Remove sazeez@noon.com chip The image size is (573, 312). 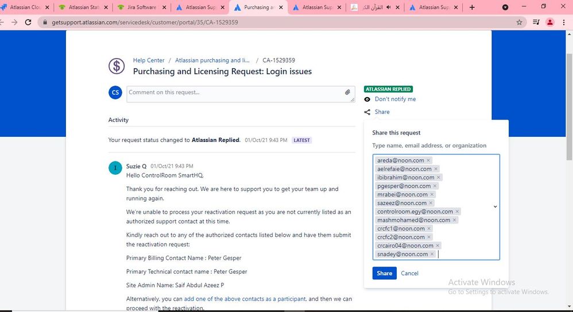click(431, 203)
